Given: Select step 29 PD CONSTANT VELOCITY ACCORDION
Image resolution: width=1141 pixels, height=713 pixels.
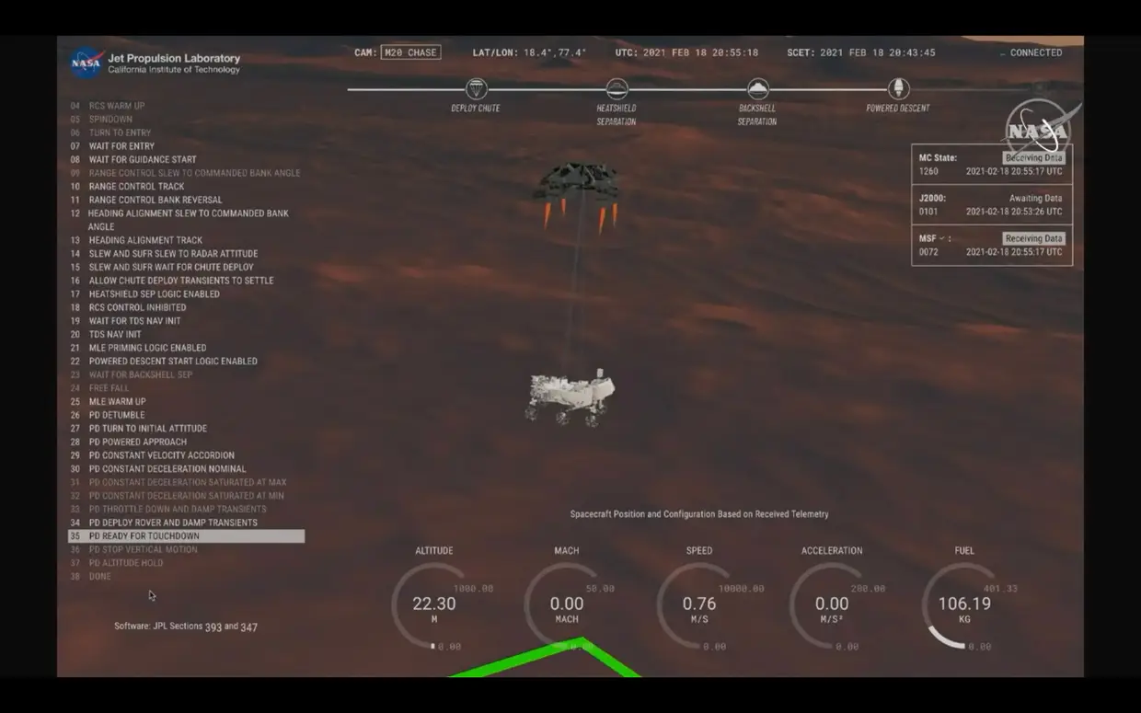Looking at the screenshot, I should click(x=152, y=455).
